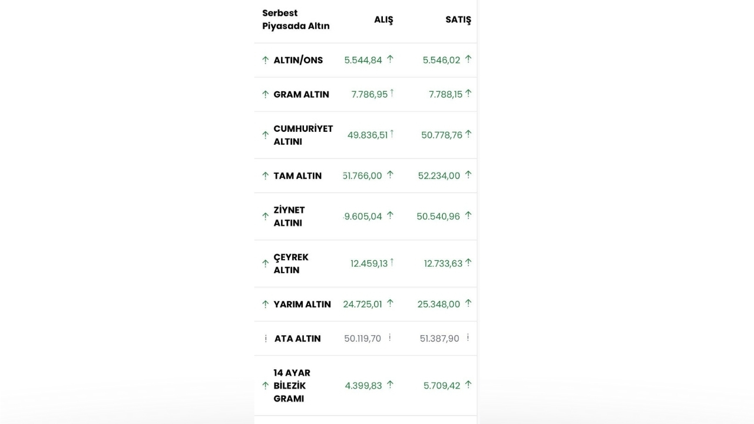
Task: Open the GRAM ALTIN row label
Action: [301, 94]
